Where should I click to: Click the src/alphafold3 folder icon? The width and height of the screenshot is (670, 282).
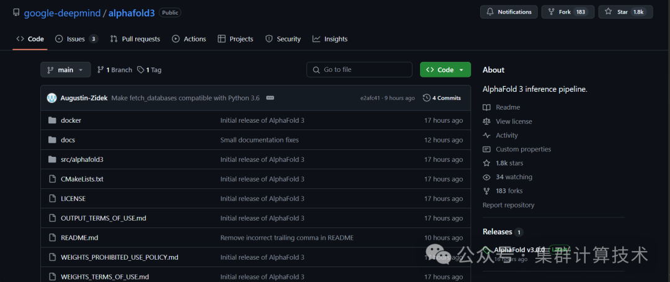52,159
